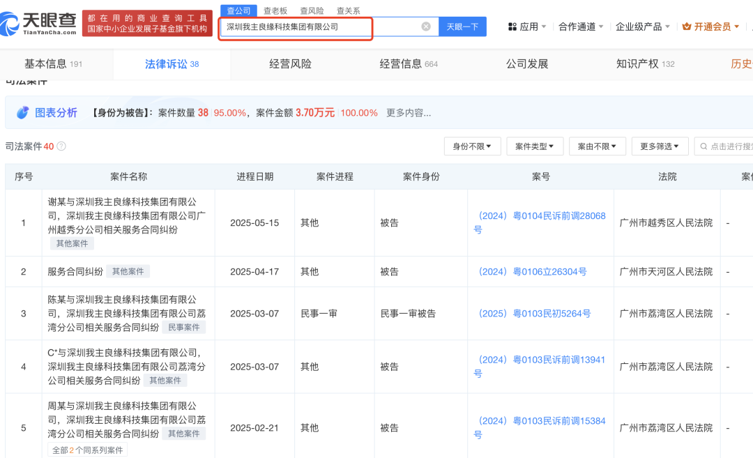Open the 身份不限 filter dropdown
The height and width of the screenshot is (458, 753).
(x=472, y=146)
